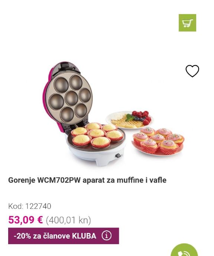The image size is (214, 256).
Task: Select the product code Kod: 122740
Action: click(30, 206)
